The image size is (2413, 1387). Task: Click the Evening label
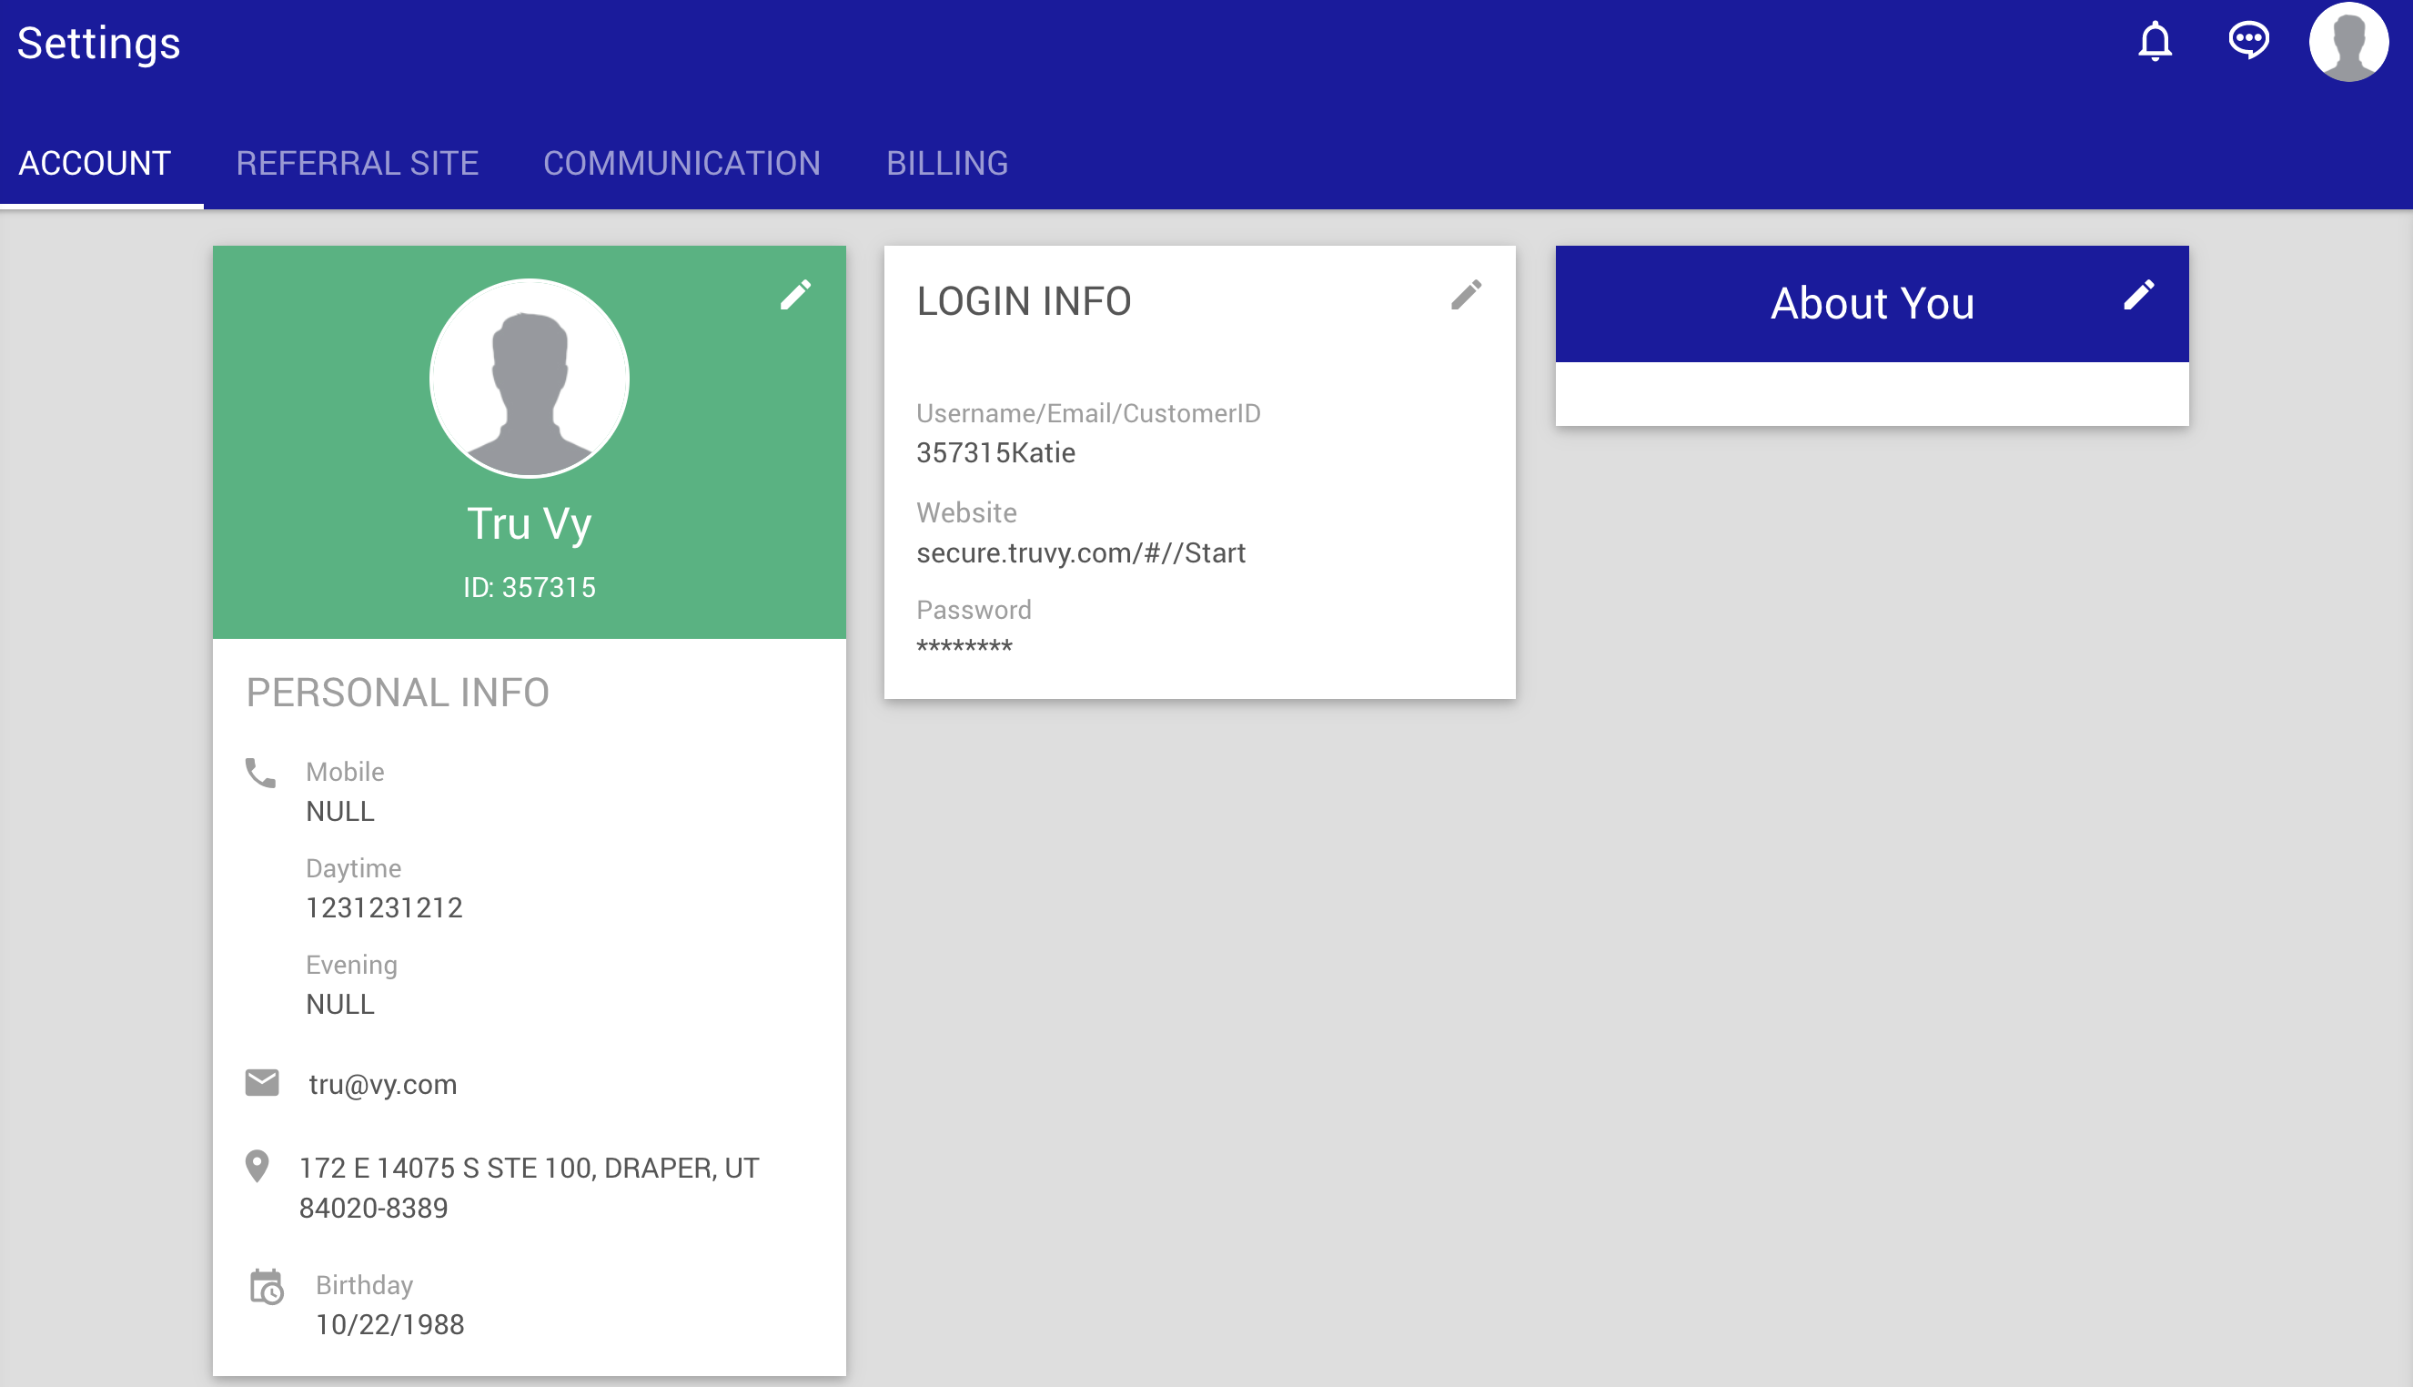(x=351, y=965)
